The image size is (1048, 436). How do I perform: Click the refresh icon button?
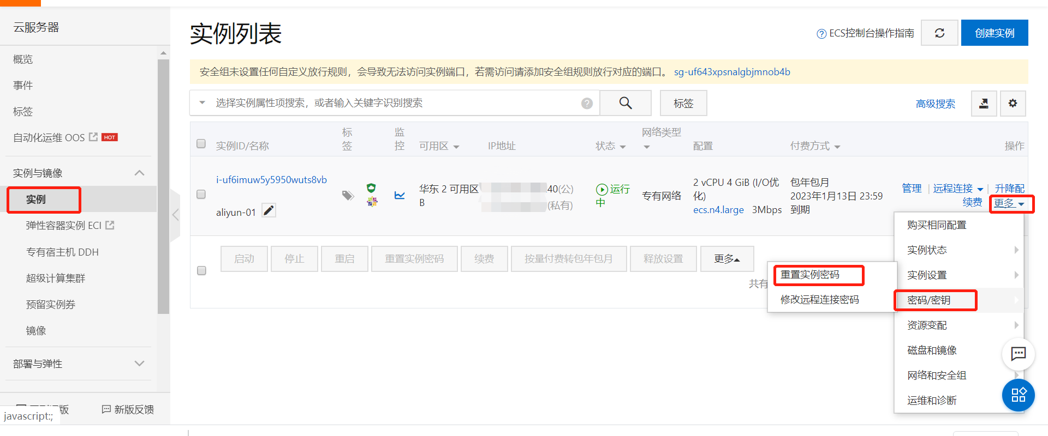coord(939,33)
